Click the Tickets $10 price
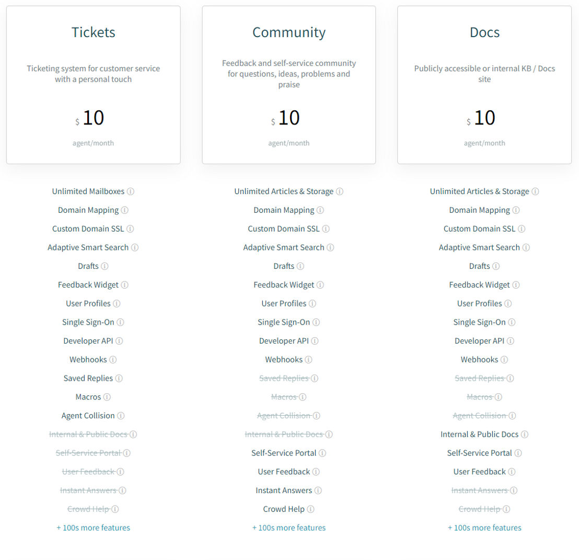Screen dimensions: 579x560 coord(90,118)
